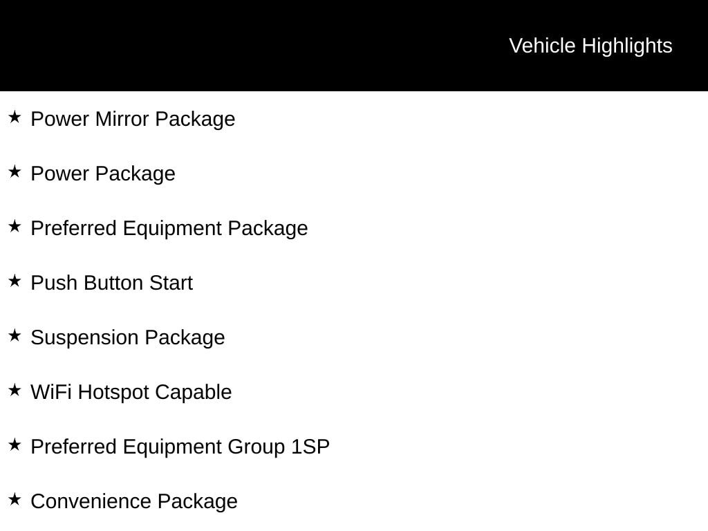
Task: Click the star beside Convenience Package
Action: [x=15, y=500]
